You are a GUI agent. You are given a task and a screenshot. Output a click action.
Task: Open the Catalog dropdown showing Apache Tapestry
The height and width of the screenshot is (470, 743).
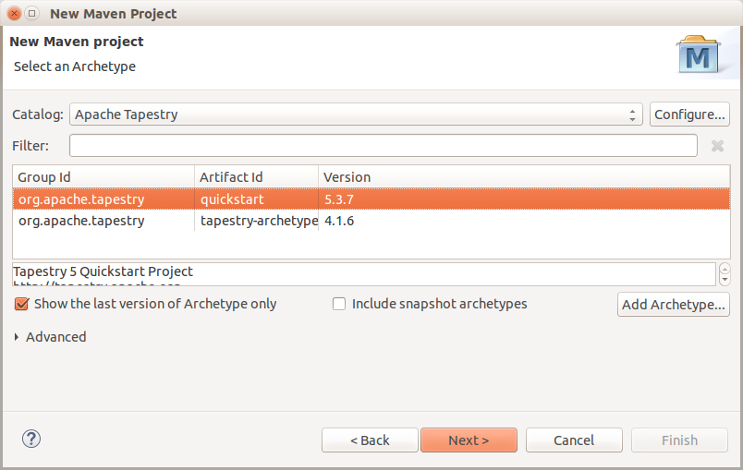pos(356,114)
